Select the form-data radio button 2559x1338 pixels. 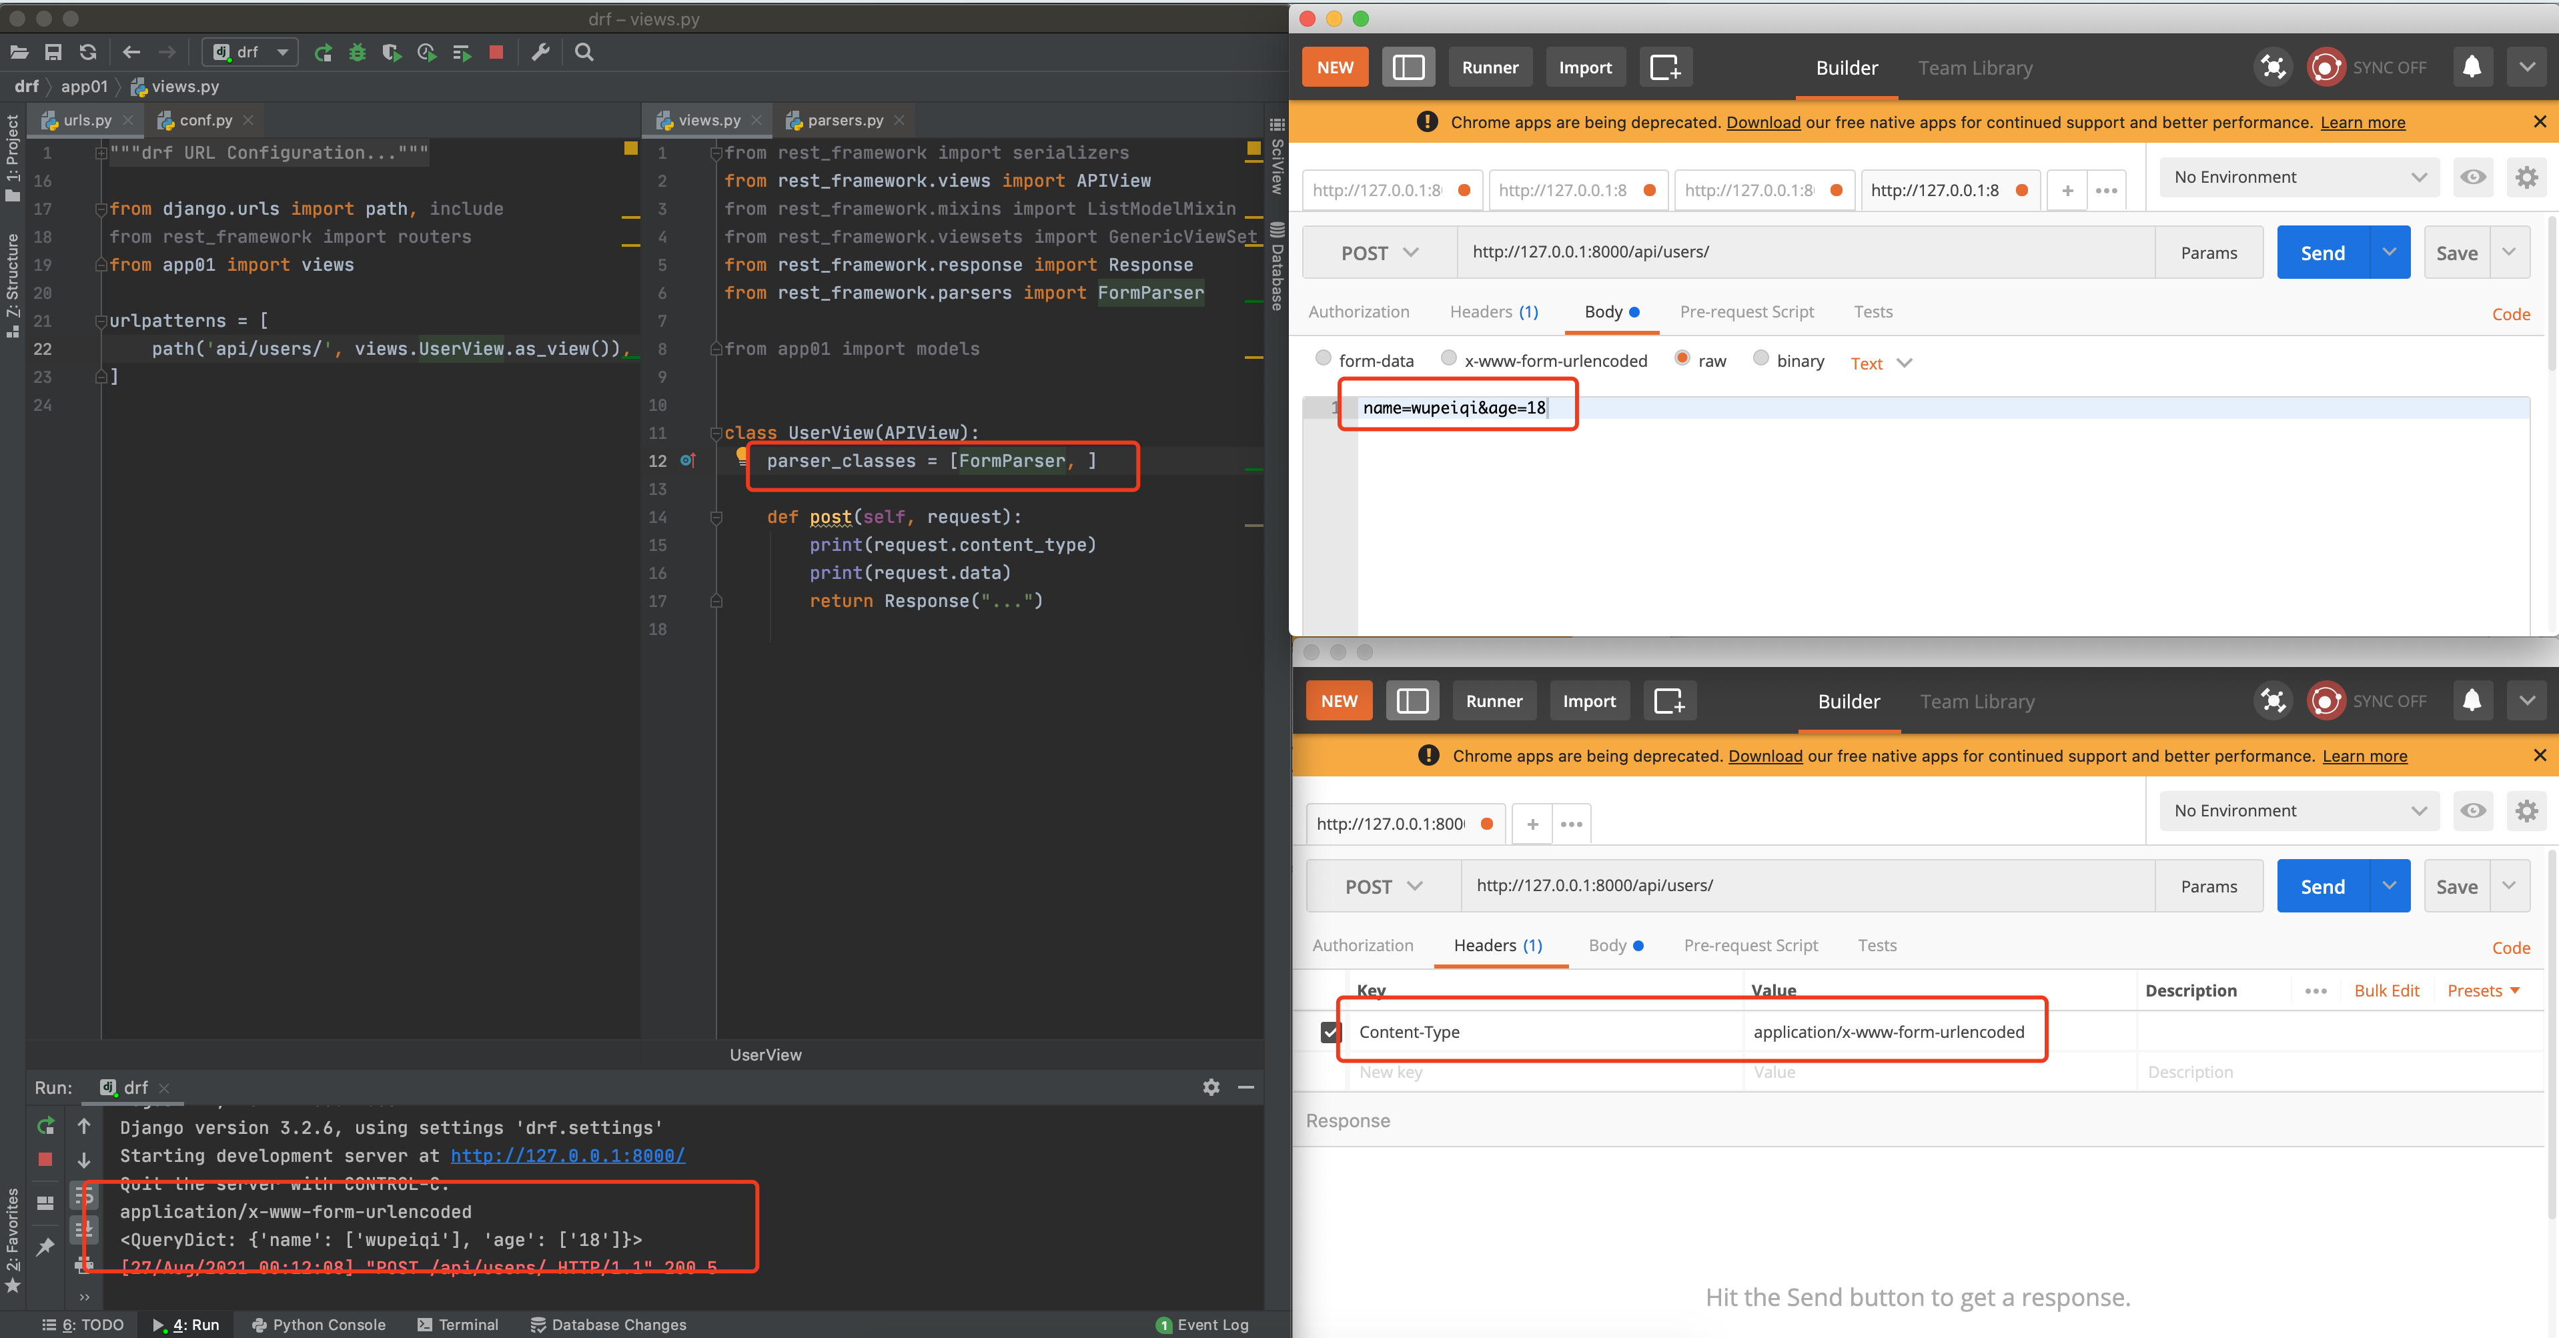point(1324,359)
